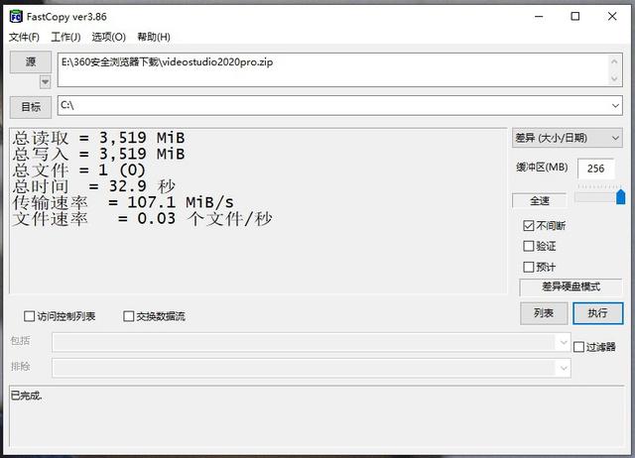
Task: Expand the small arrow below the 源 button
Action: click(45, 82)
